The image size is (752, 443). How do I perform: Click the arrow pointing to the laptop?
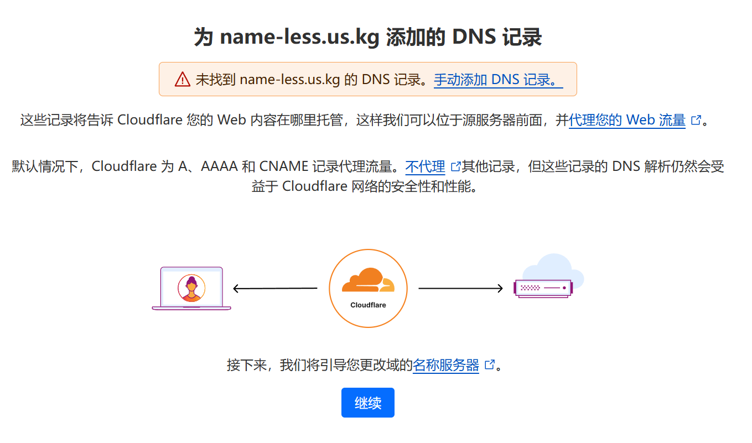pos(275,288)
